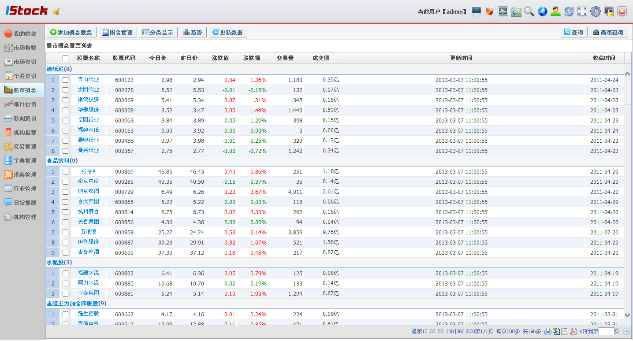Open the 亚泰集团 stock link
633x341 pixels.
pyautogui.click(x=89, y=293)
